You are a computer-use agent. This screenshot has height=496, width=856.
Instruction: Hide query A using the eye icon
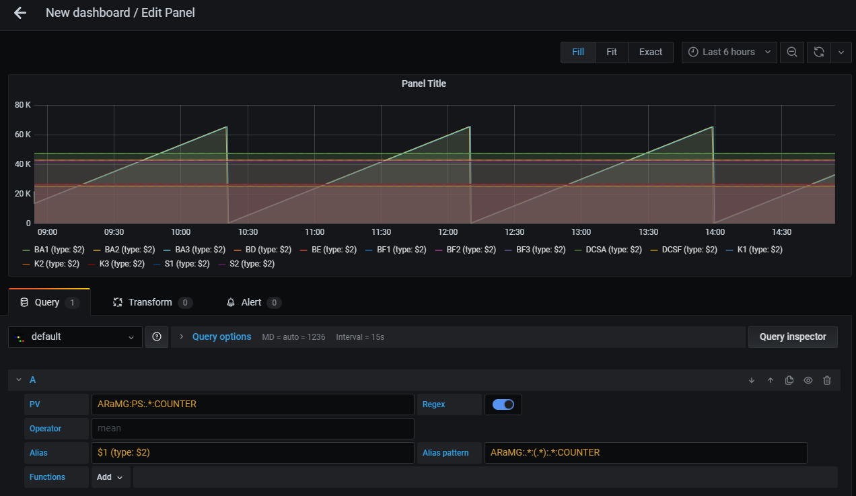pyautogui.click(x=808, y=380)
